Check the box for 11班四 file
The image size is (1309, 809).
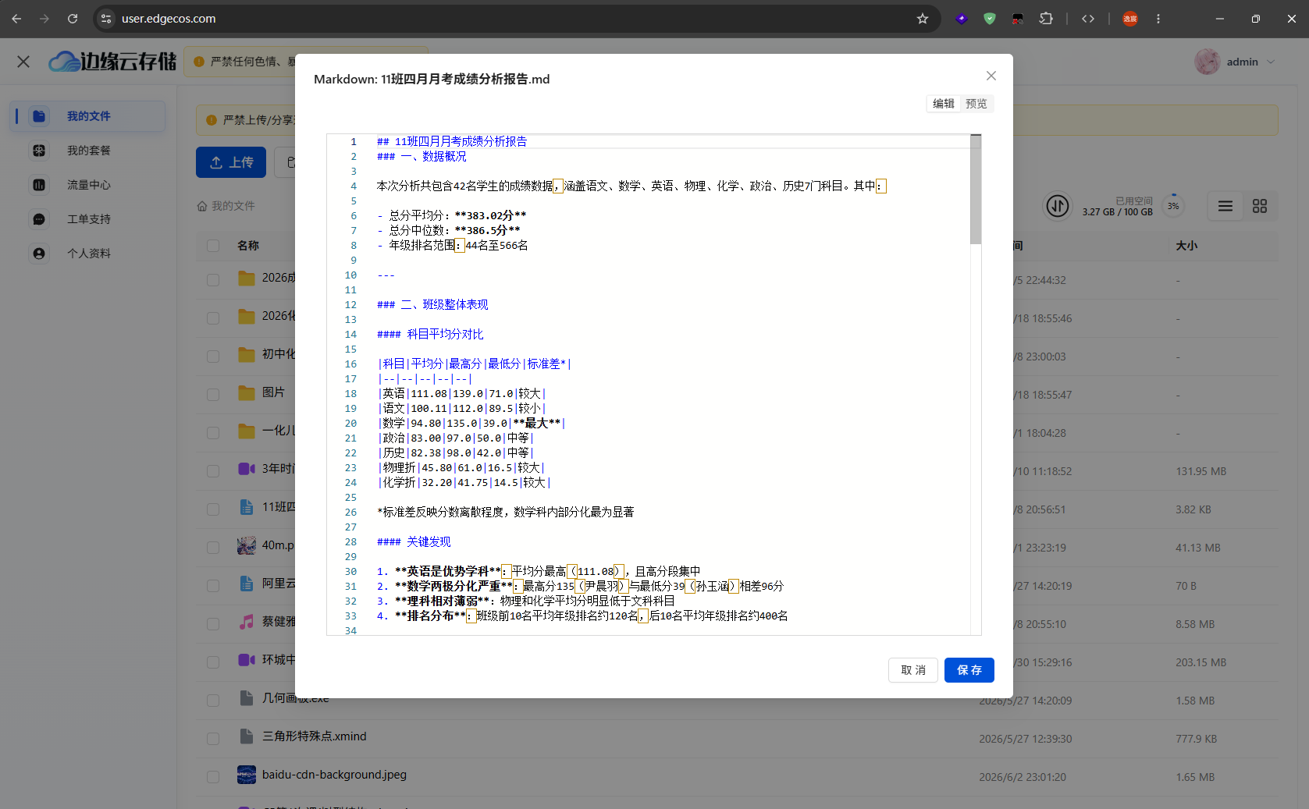pos(213,509)
